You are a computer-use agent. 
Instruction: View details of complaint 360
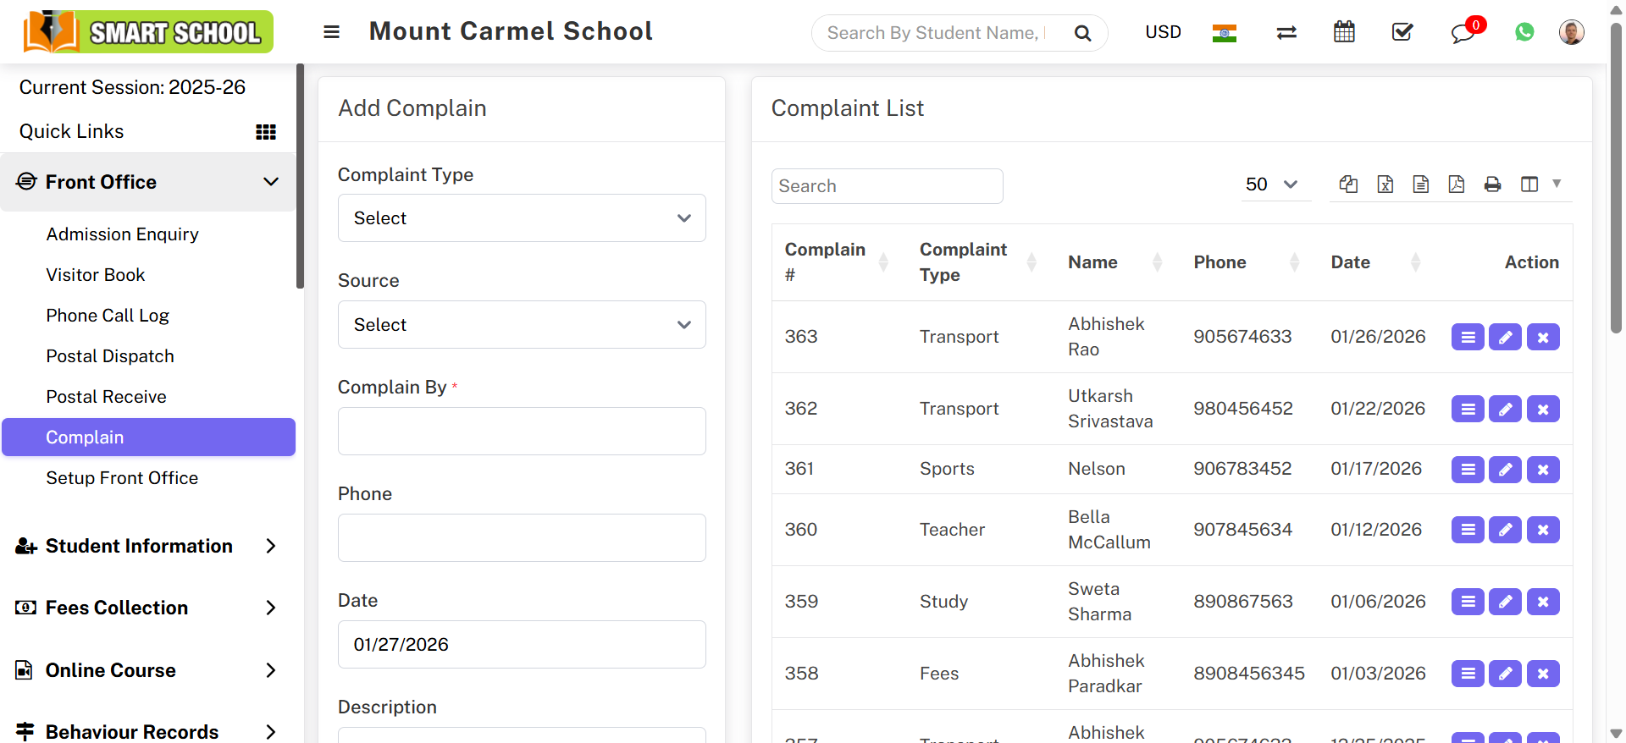pyautogui.click(x=1468, y=530)
